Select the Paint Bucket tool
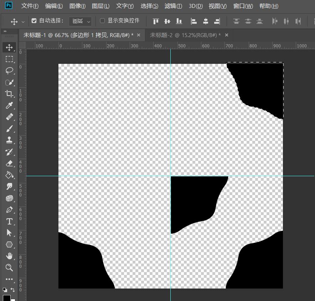This screenshot has width=315, height=301. pyautogui.click(x=9, y=175)
